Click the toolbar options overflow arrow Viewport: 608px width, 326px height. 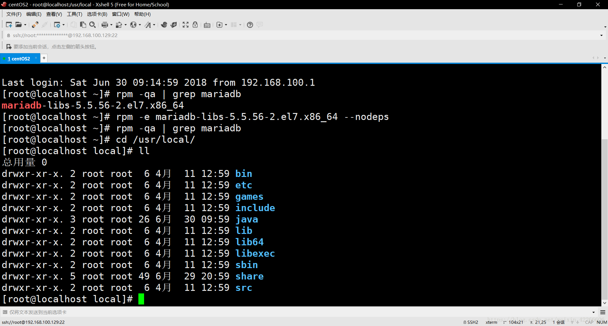click(605, 27)
